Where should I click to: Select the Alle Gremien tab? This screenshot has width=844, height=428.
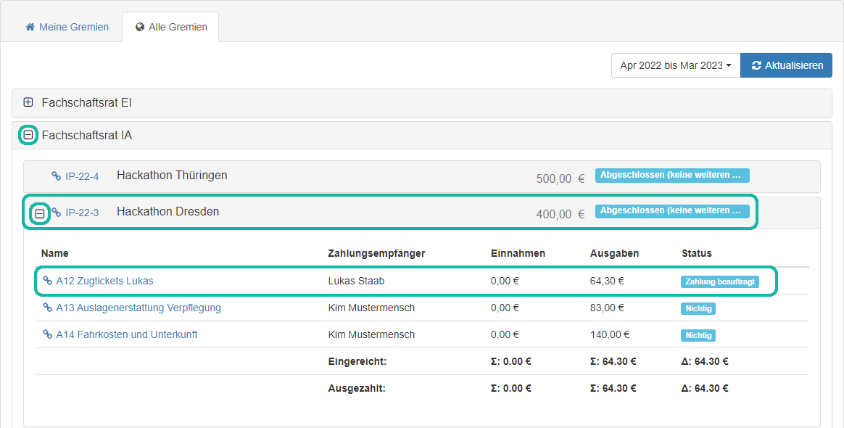[170, 27]
